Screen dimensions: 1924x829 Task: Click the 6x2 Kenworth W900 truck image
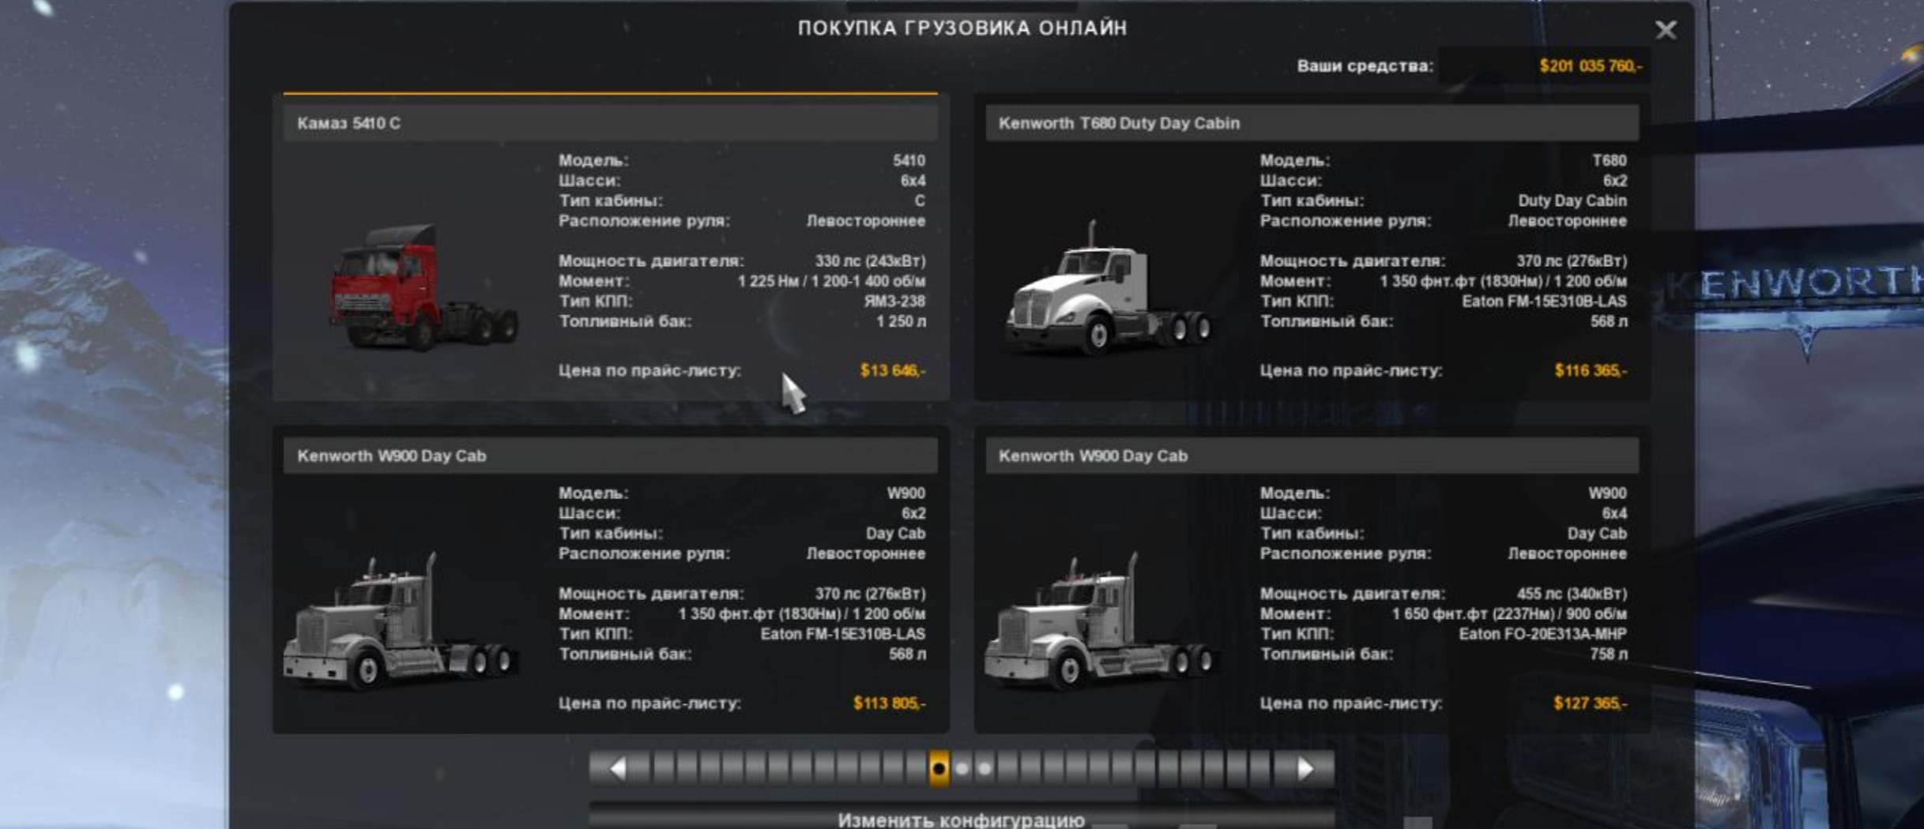coord(399,624)
